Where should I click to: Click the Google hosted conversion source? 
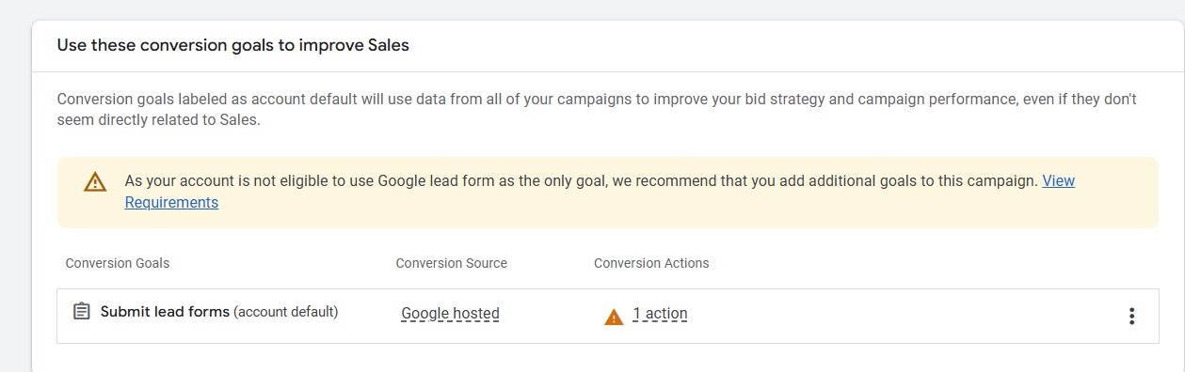[x=450, y=314]
